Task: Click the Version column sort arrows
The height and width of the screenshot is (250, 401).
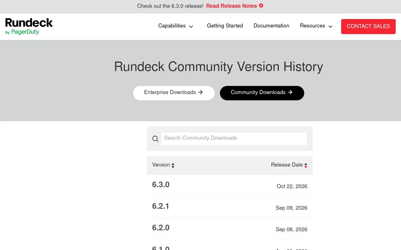Action: coord(173,166)
